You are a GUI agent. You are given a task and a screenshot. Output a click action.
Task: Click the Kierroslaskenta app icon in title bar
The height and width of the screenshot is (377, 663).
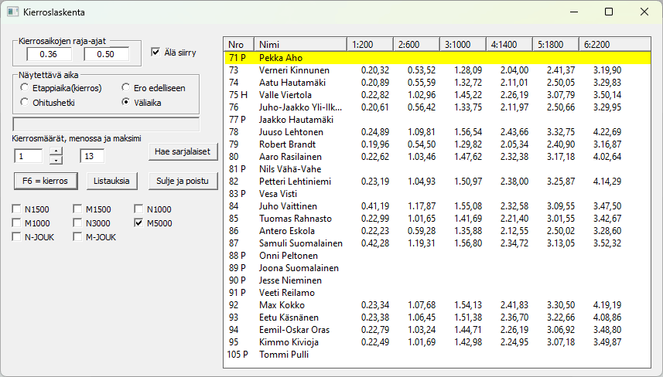tap(13, 12)
